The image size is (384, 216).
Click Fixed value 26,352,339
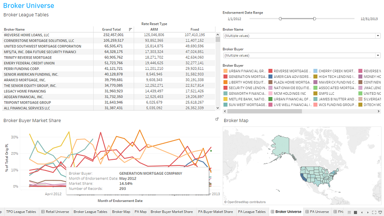point(195,108)
